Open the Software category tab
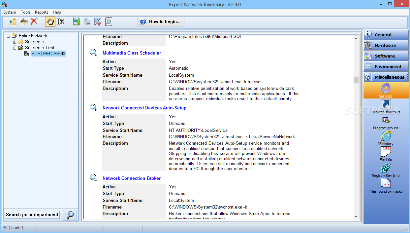The height and width of the screenshot is (233, 410). [x=386, y=56]
